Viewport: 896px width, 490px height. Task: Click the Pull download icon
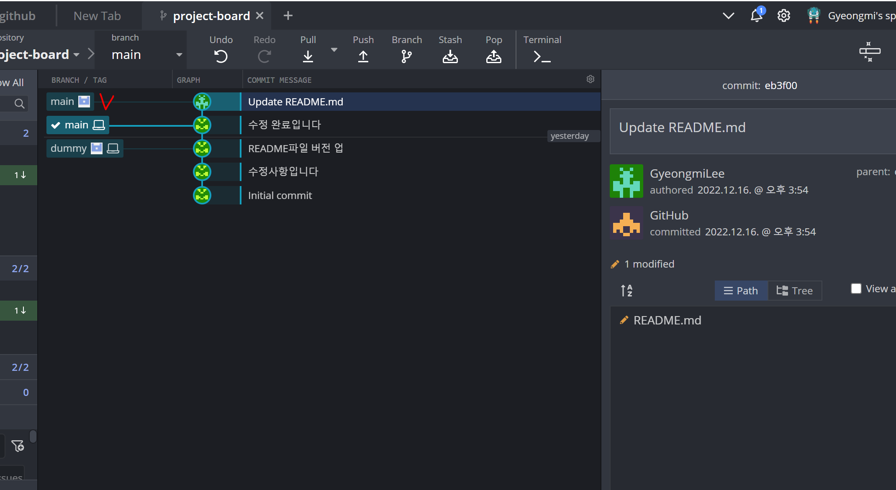[308, 56]
